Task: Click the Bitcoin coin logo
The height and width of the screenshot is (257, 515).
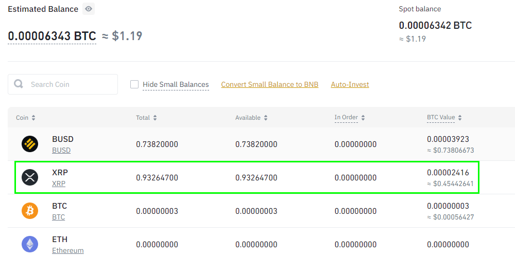Action: [30, 211]
